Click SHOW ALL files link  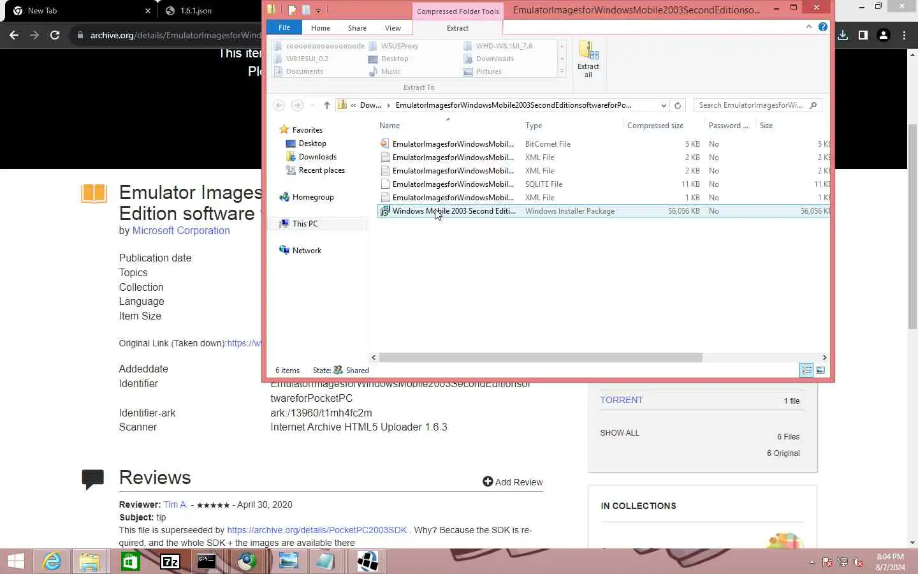coord(620,433)
